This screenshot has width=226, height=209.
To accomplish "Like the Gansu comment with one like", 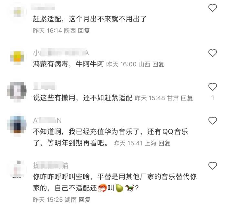I will (x=212, y=87).
